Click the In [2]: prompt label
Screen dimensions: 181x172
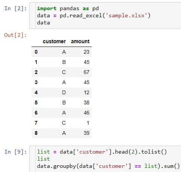pos(15,9)
